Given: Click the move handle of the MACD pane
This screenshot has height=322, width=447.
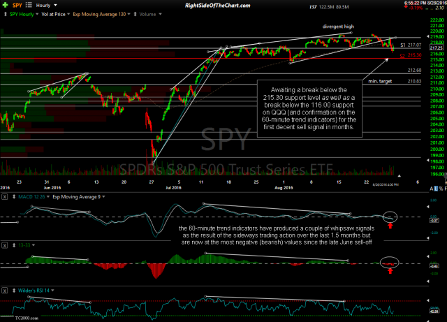Looking at the screenshot, I should pos(14,197).
